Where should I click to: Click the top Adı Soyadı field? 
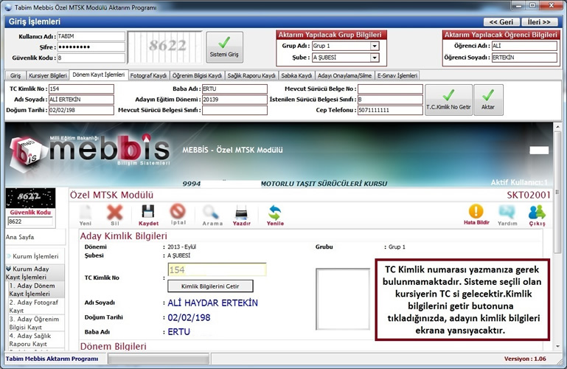pos(81,100)
